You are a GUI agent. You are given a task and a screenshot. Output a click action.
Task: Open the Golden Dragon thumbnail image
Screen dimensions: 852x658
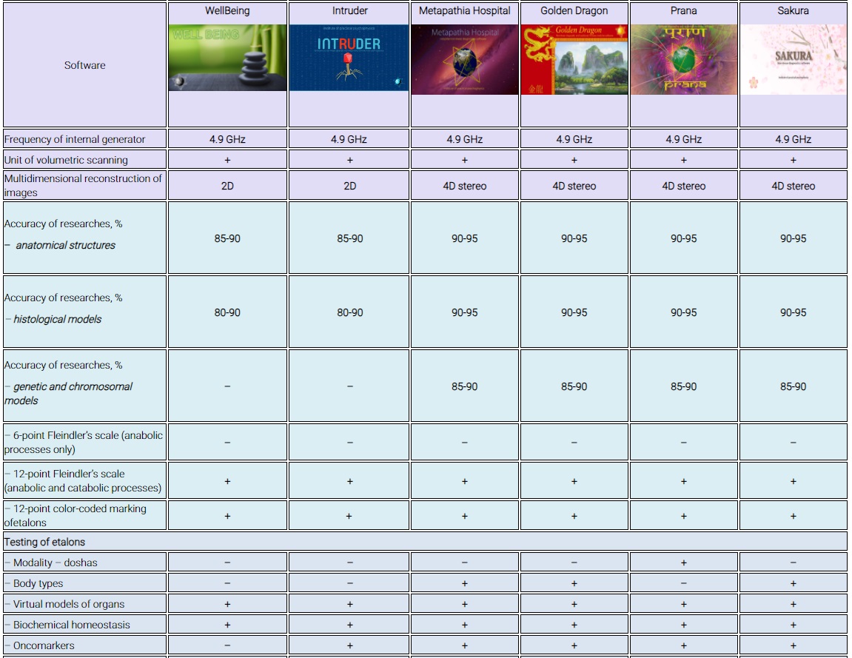[x=574, y=59]
